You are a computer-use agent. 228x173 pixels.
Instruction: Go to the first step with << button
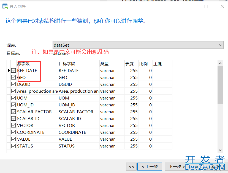[131, 166]
